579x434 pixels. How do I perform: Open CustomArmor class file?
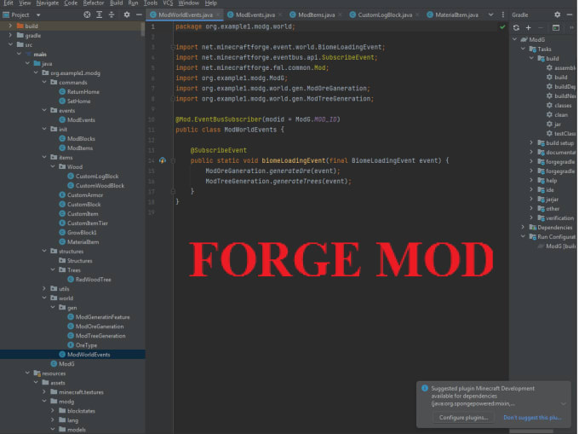coord(81,194)
